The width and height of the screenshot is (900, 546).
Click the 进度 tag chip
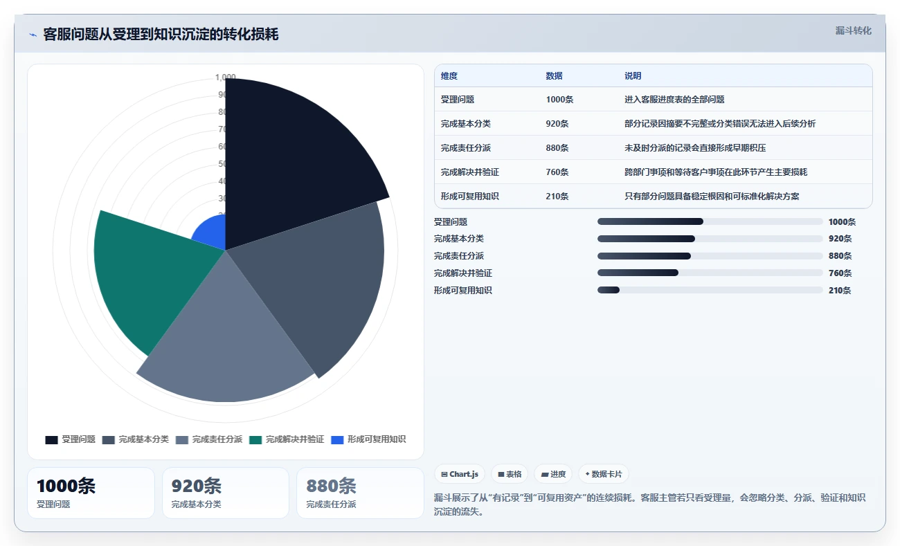coord(553,474)
